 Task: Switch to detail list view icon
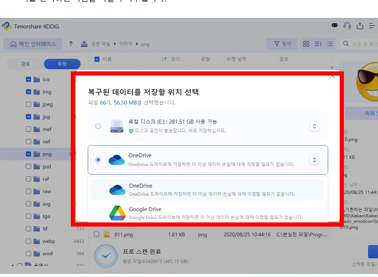point(318,44)
